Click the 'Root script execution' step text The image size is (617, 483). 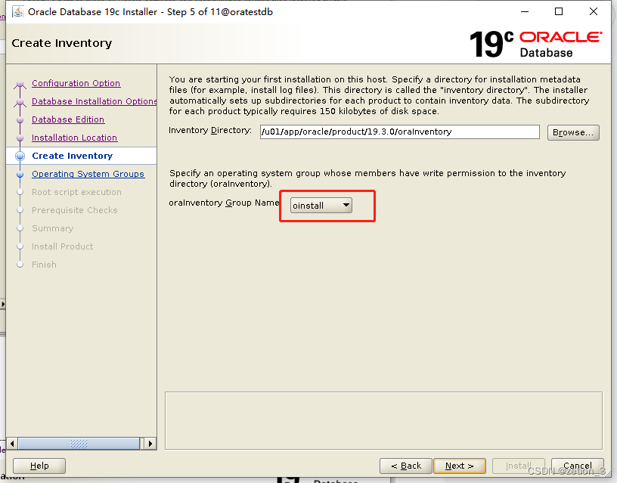[76, 192]
